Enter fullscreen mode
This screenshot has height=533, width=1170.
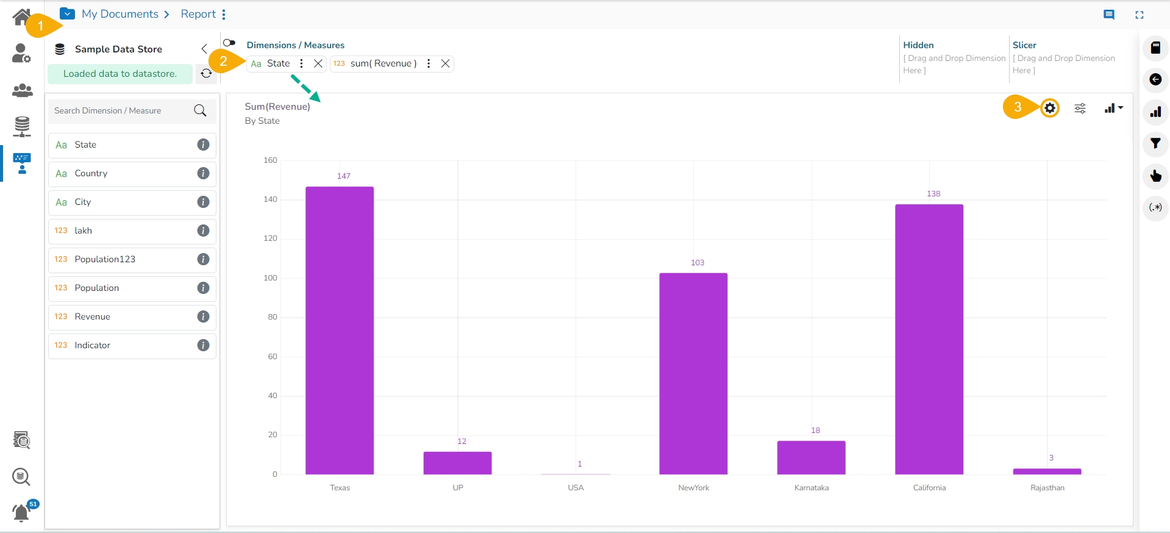coord(1139,15)
